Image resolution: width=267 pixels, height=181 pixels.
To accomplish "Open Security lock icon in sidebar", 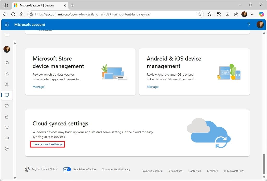I will tap(7, 117).
